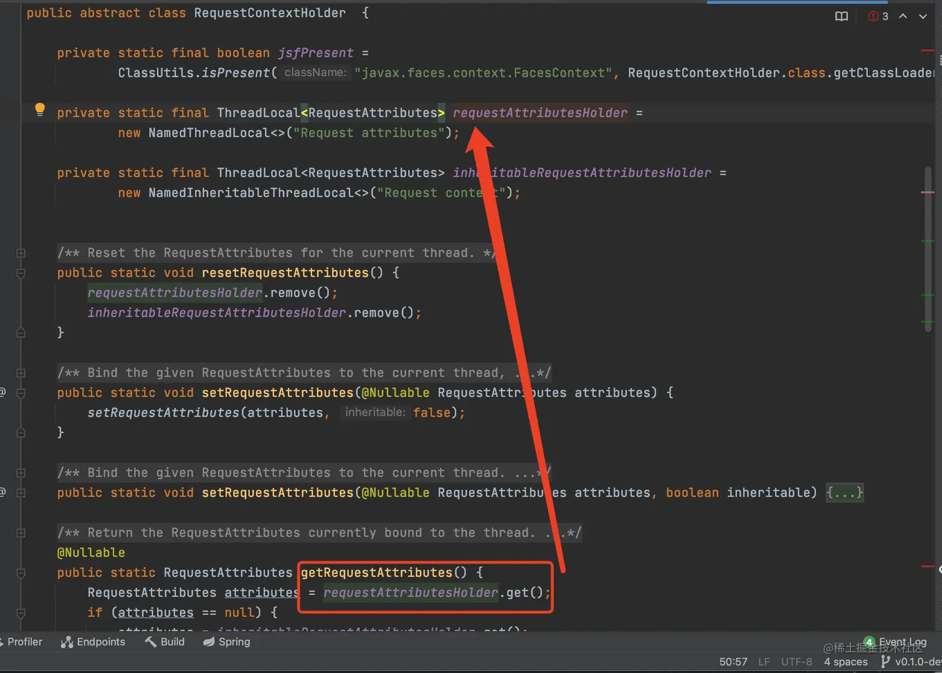
Task: Expand Return the RequestAttributes javadoc fold
Action: [x=21, y=533]
